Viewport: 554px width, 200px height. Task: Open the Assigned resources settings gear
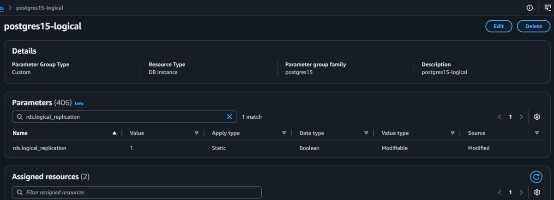pos(537,192)
